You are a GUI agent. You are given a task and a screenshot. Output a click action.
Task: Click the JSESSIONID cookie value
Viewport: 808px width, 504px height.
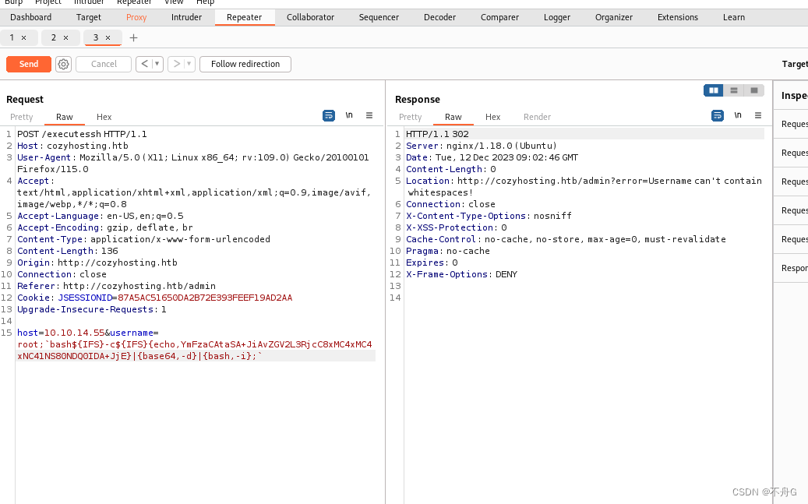205,298
